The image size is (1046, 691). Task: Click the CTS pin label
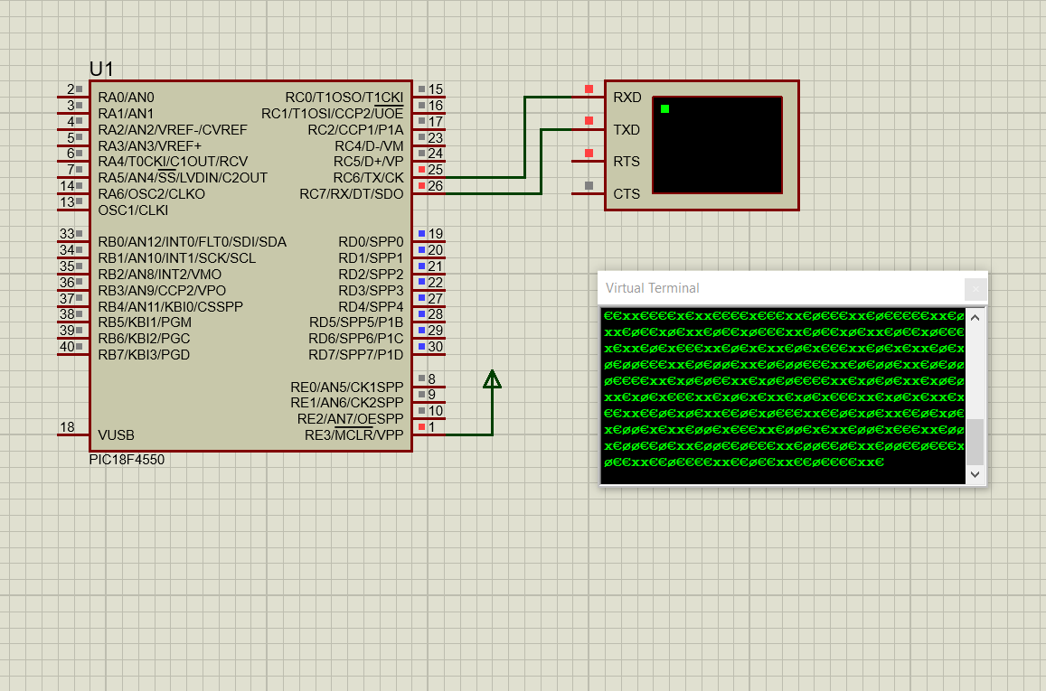(x=627, y=194)
